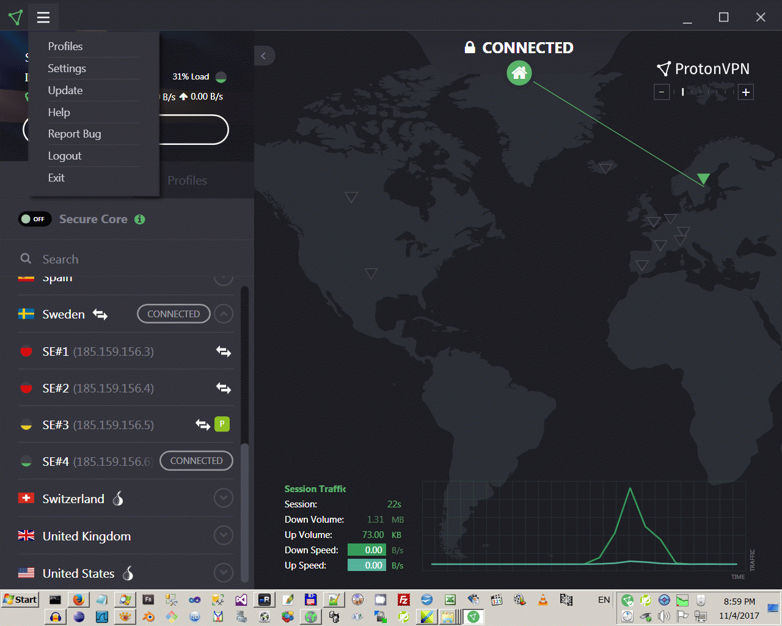Image resolution: width=782 pixels, height=626 pixels.
Task: Click the server list scrollbar
Action: pos(245,512)
